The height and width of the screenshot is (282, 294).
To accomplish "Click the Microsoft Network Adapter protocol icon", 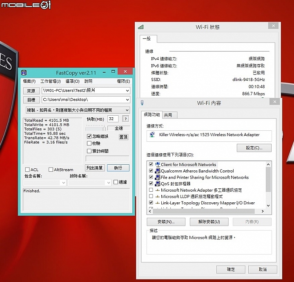I will [x=158, y=190].
